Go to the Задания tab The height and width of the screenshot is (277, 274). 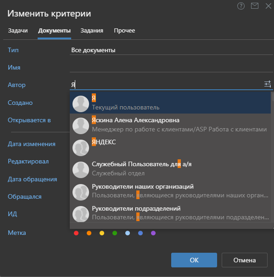(x=92, y=31)
